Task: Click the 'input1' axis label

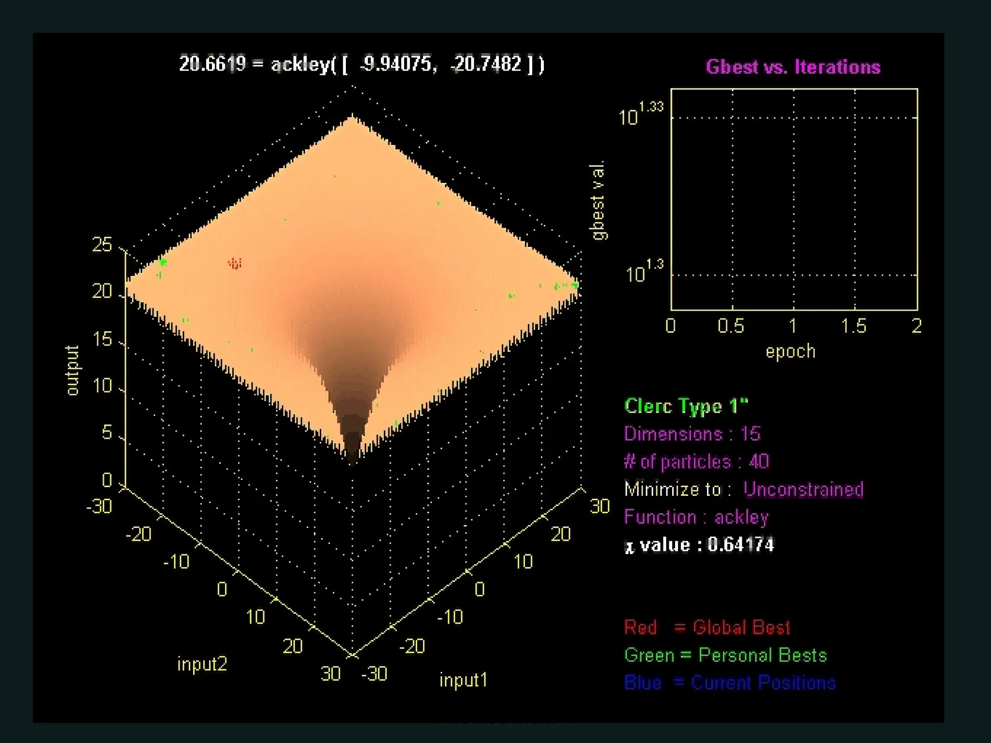Action: pos(463,680)
